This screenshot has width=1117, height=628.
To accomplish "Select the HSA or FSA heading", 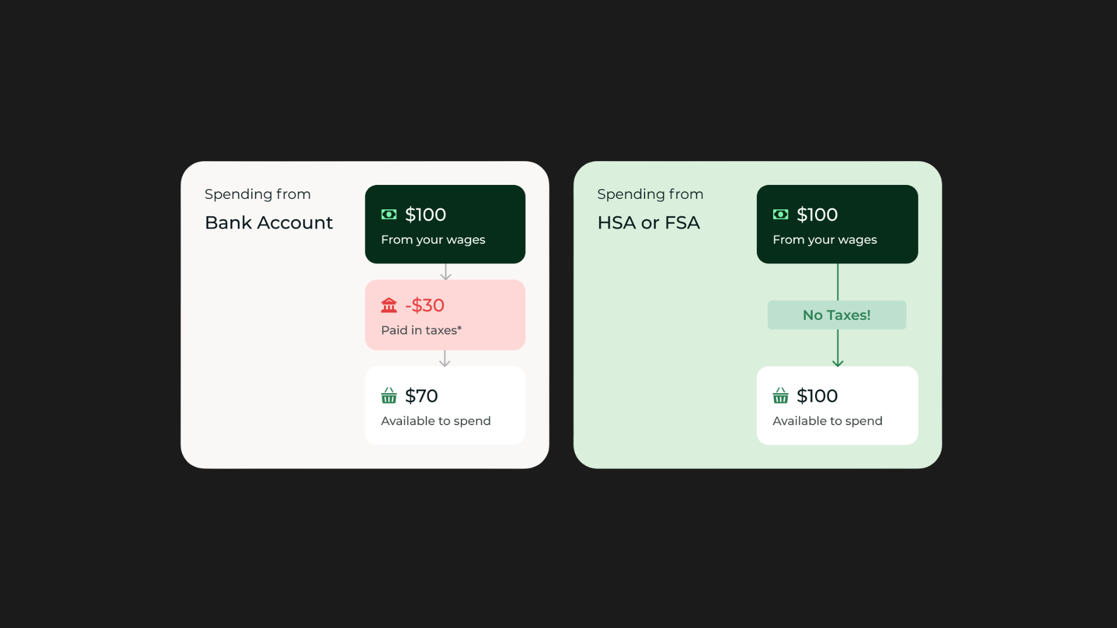I will pos(649,223).
